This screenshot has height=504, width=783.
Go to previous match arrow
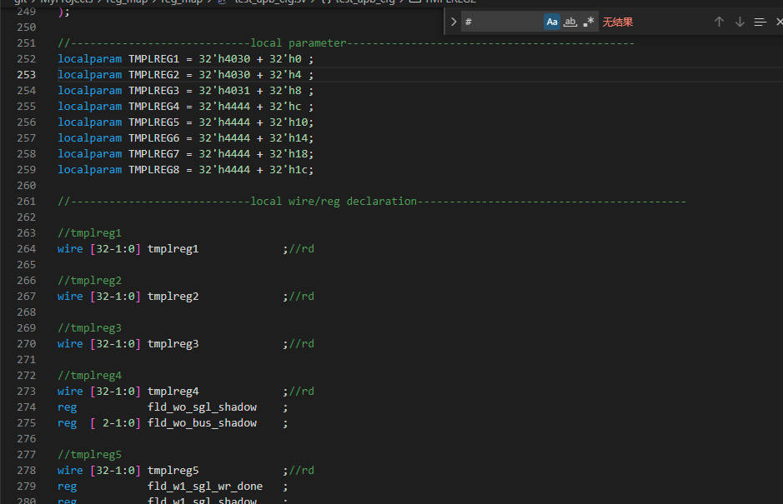point(719,22)
